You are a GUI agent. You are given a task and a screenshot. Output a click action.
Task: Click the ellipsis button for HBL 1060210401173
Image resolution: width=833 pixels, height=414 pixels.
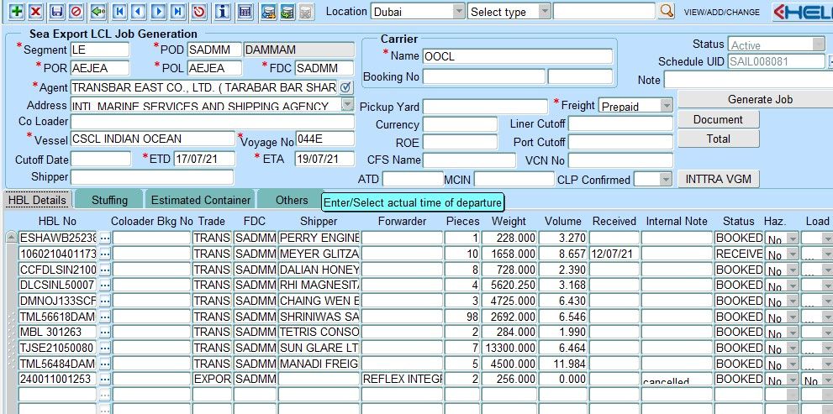pyautogui.click(x=105, y=254)
